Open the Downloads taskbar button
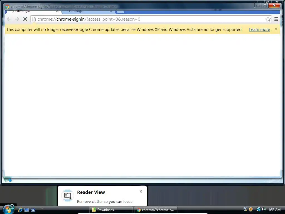Screen dimensions: 285x214 pyautogui.click(x=111, y=210)
